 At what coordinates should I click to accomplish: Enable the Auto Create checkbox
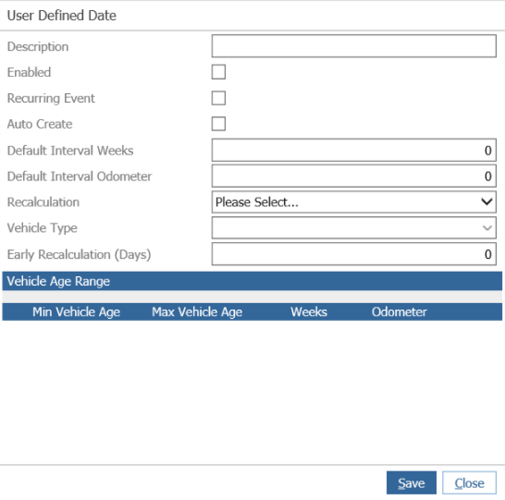[x=218, y=124]
